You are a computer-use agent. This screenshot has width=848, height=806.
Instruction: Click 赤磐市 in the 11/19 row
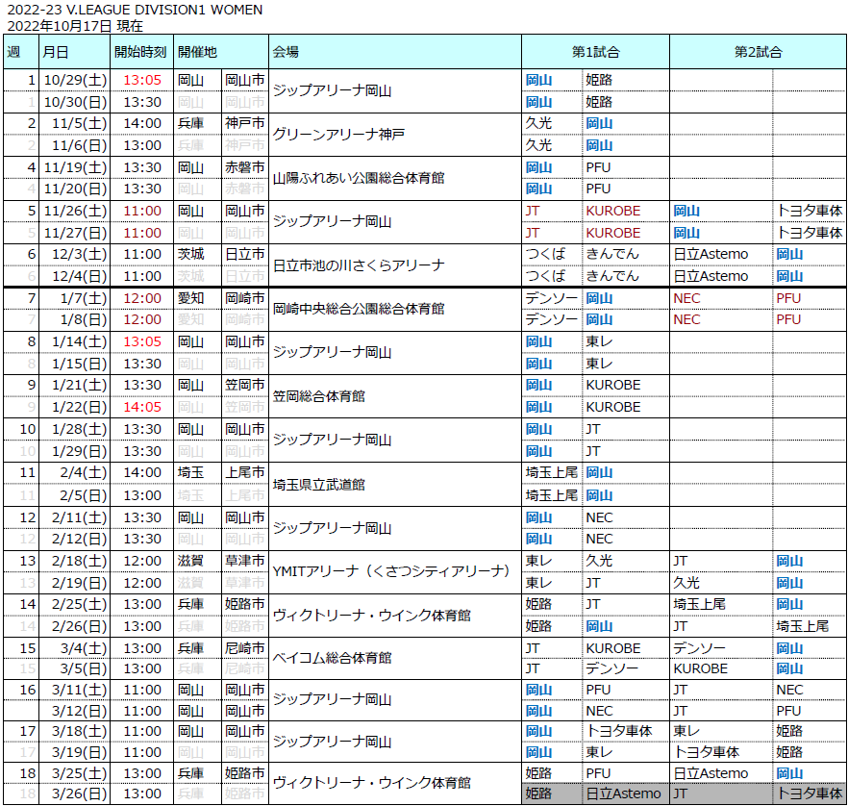click(245, 167)
